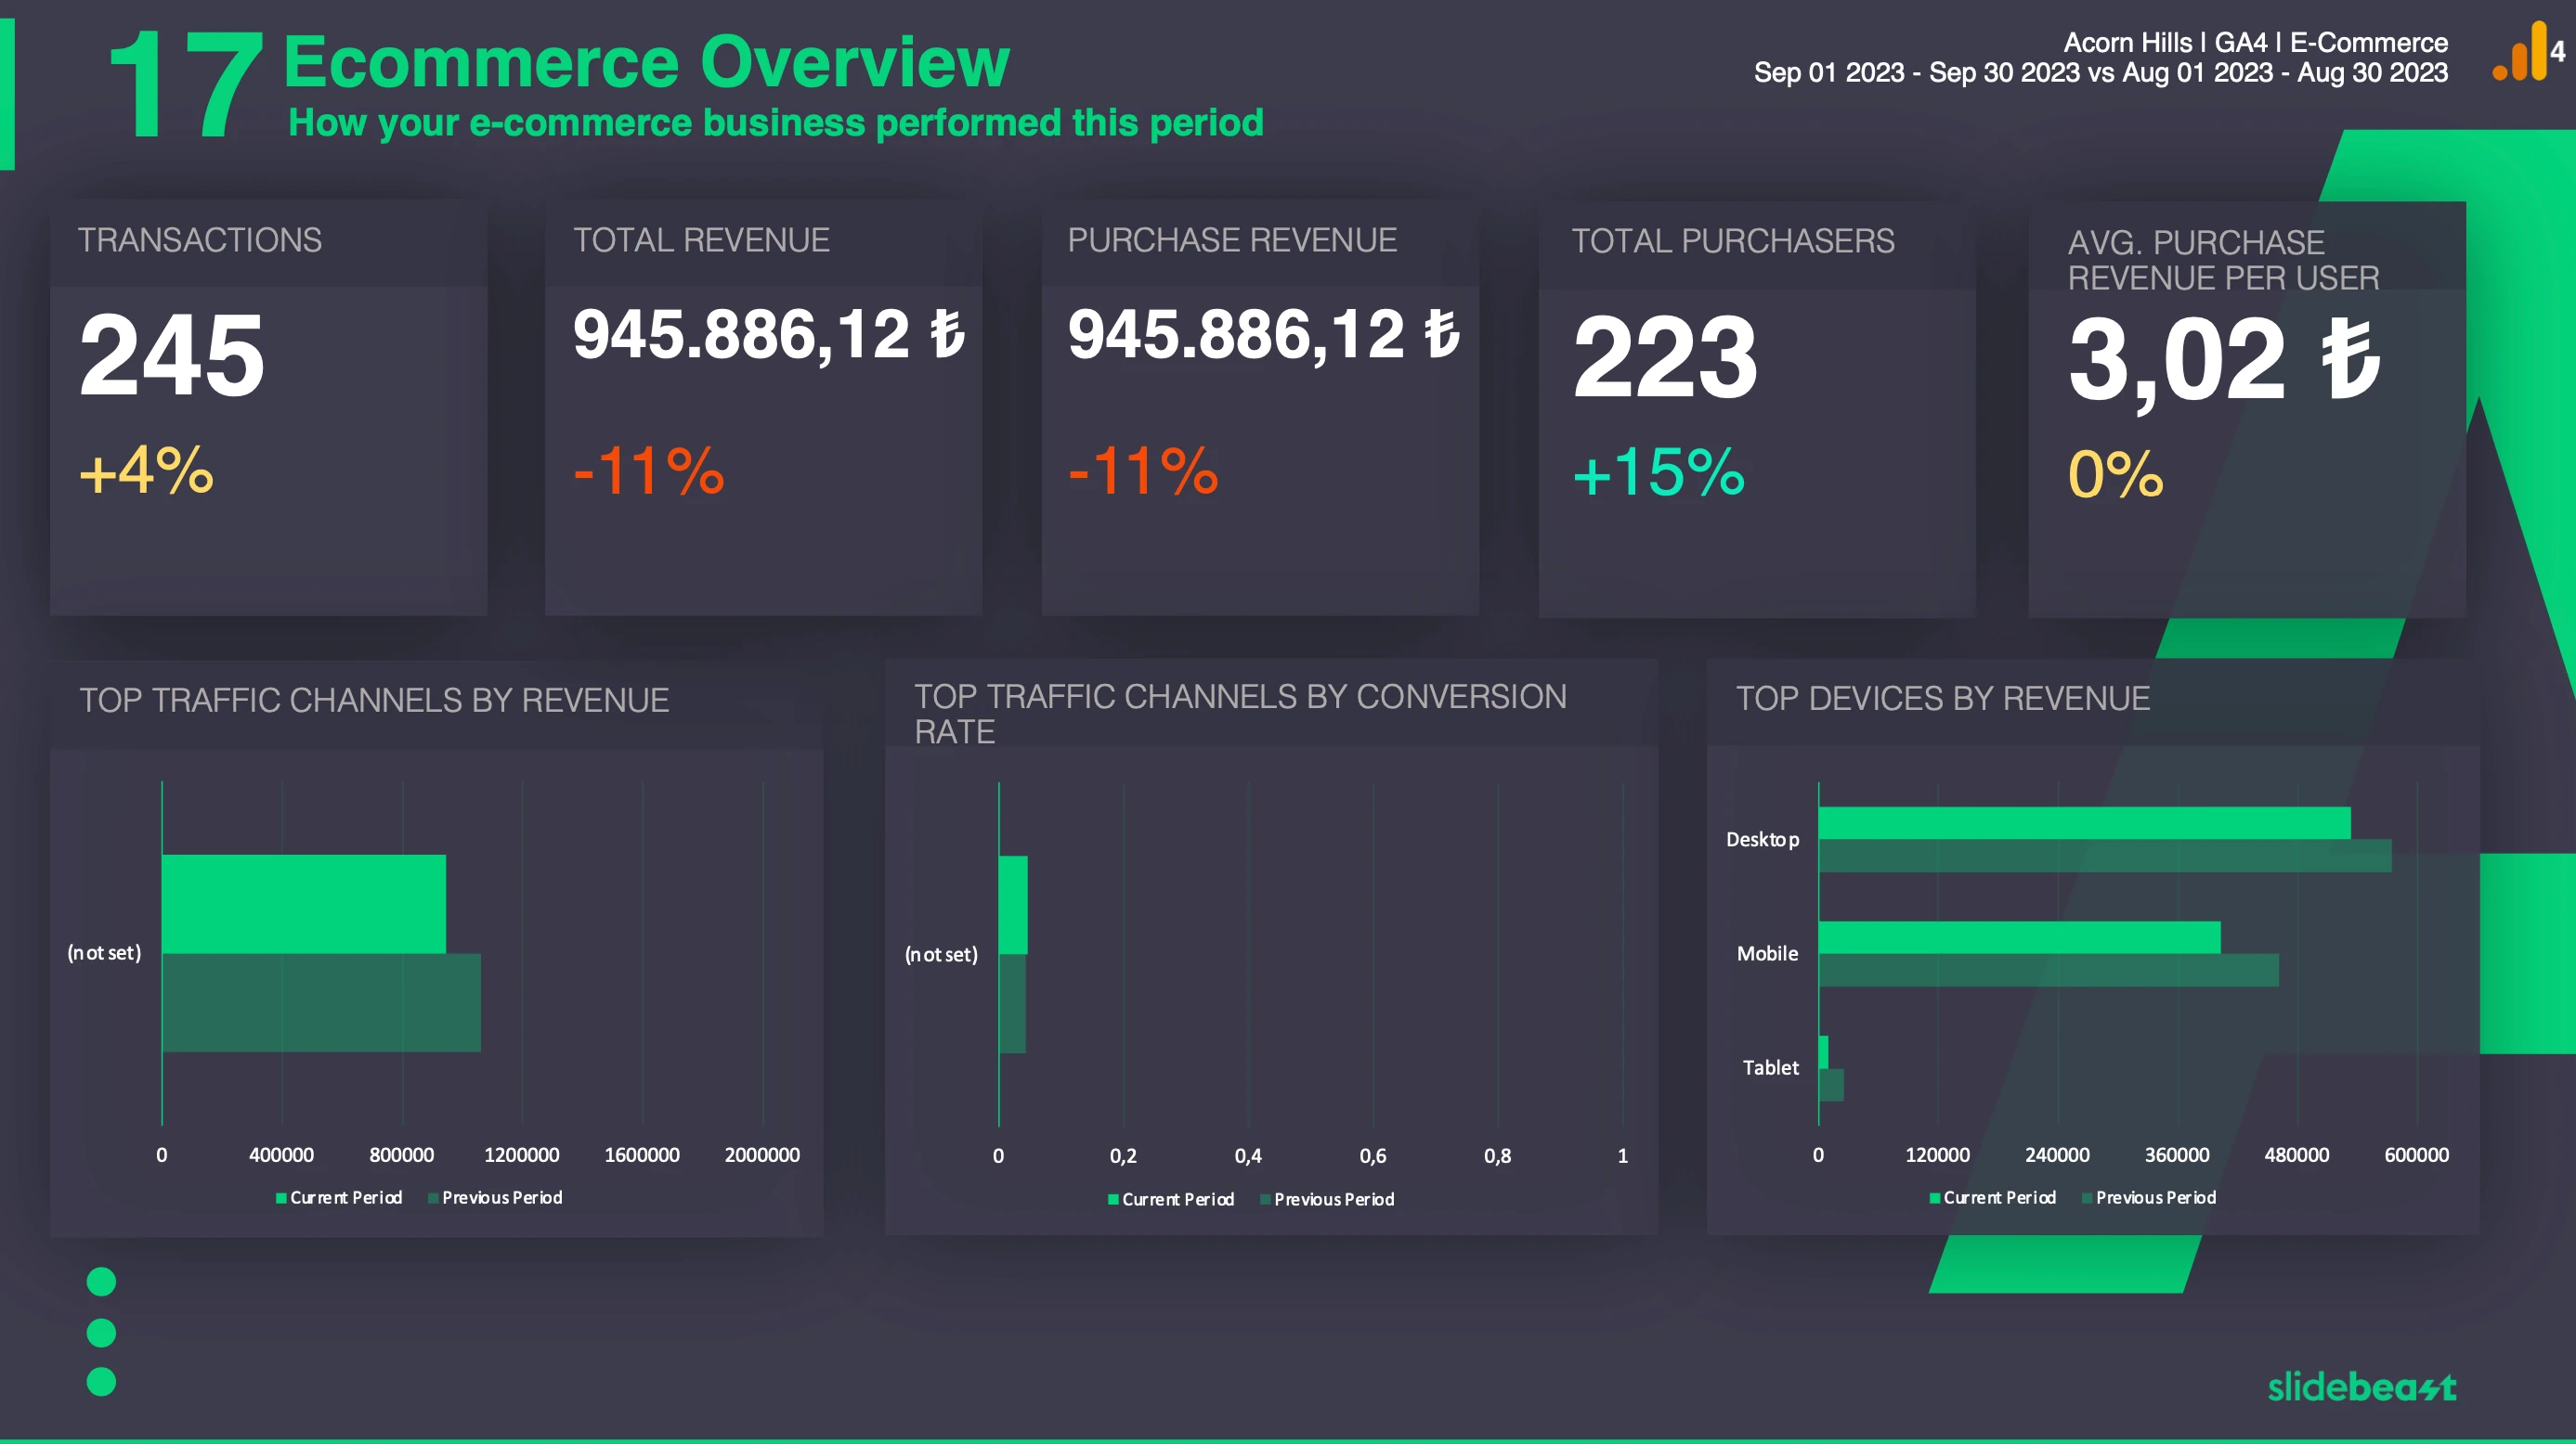Screen dimensions: 2576x1444
Task: Click the PURCHASE REVENUE card heading
Action: click(1232, 239)
